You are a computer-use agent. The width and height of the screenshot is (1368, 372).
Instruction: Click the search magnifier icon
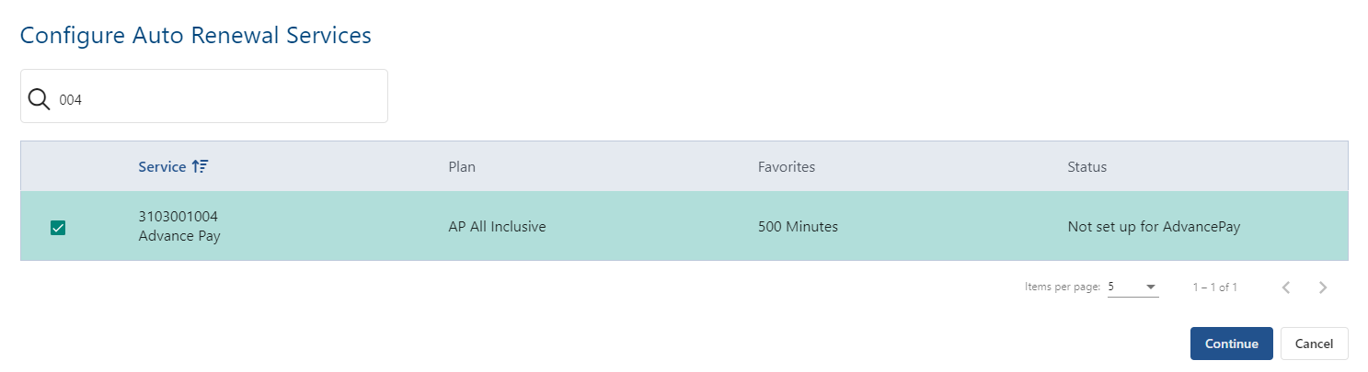coord(39,99)
